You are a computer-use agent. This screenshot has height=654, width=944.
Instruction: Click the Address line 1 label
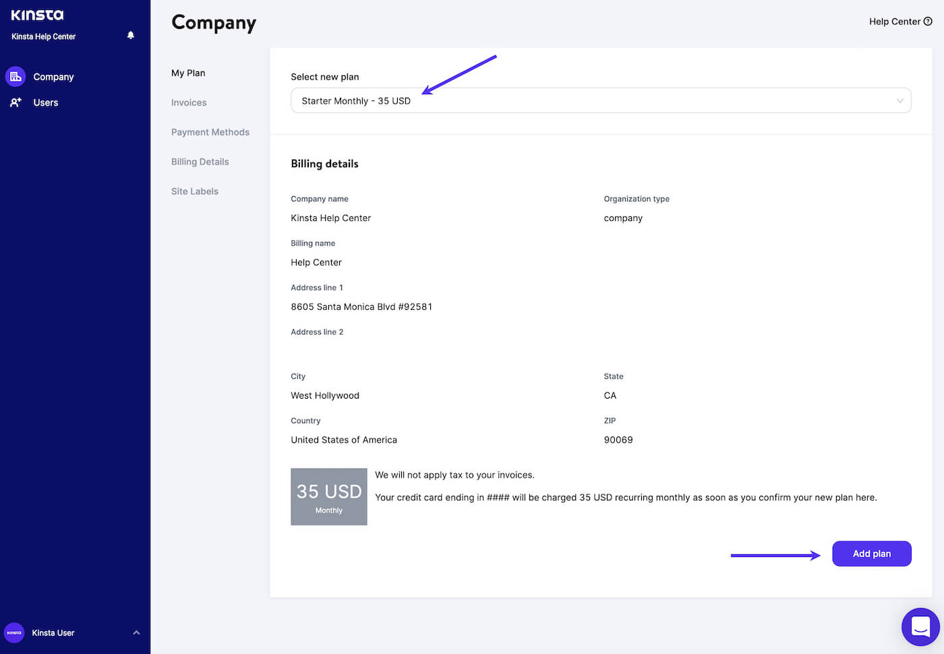coord(317,288)
